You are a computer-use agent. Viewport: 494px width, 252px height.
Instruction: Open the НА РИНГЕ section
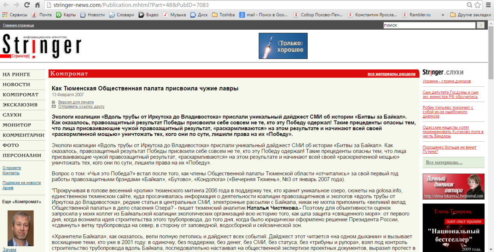pos(16,74)
